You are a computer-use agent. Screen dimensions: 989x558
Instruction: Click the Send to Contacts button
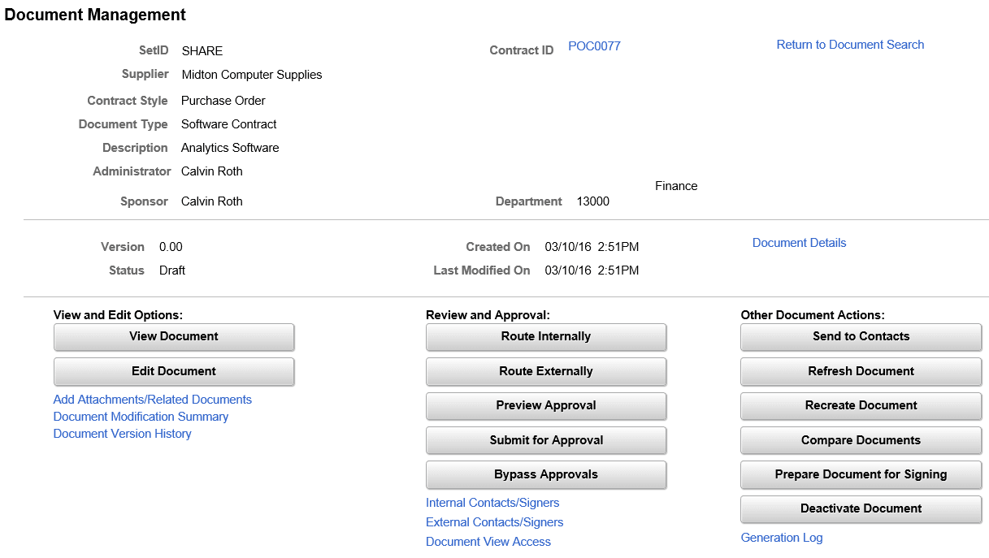[860, 336]
